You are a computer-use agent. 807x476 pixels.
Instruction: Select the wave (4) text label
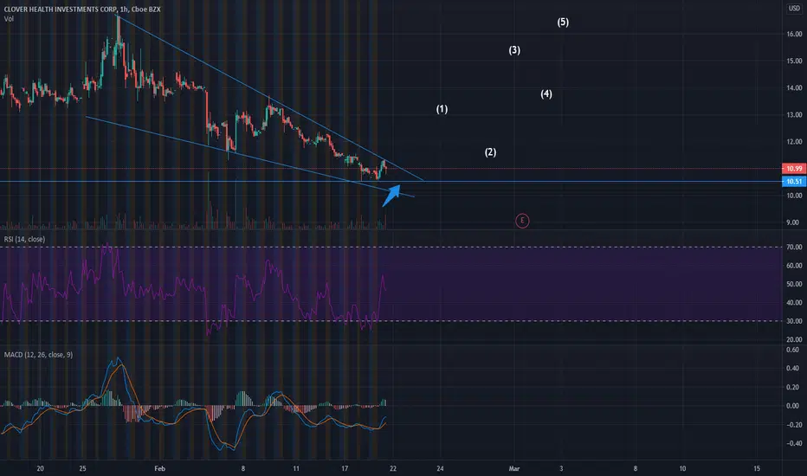click(x=546, y=93)
